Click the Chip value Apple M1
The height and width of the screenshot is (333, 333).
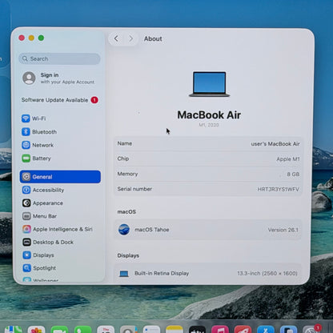[288, 159]
